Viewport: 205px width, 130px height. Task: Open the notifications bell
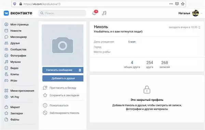click(x=94, y=13)
